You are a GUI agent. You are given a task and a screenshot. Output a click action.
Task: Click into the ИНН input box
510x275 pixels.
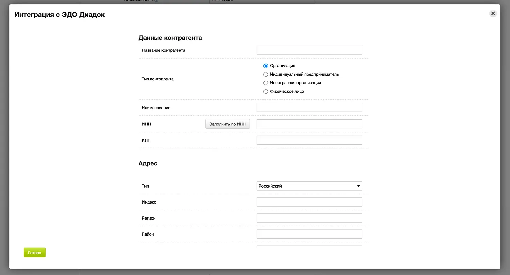(x=309, y=124)
